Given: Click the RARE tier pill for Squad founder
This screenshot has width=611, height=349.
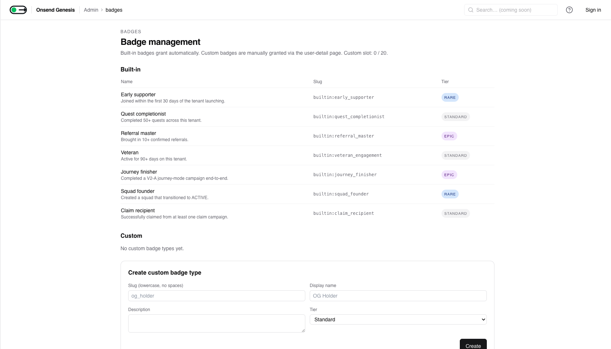Looking at the screenshot, I should click(x=450, y=194).
